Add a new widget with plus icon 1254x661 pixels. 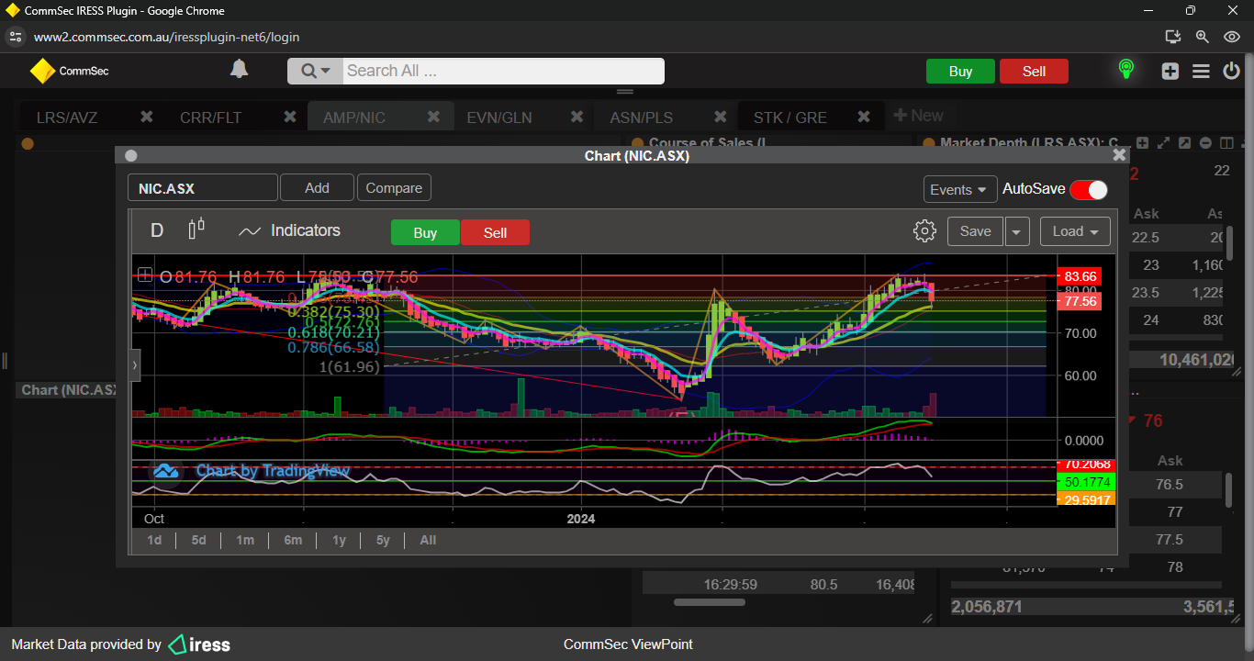1170,71
